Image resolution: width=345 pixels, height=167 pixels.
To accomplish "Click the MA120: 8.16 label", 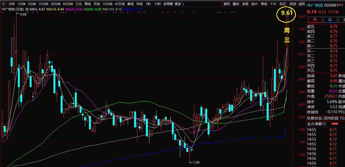I will (112, 9).
